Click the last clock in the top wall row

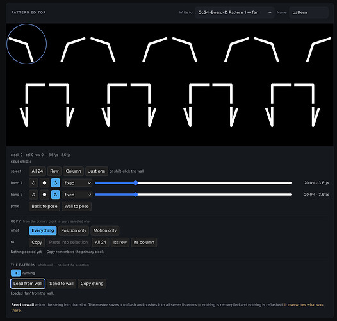point(313,44)
